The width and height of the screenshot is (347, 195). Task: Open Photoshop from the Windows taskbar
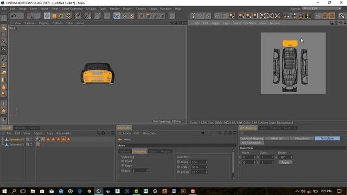coord(127,191)
